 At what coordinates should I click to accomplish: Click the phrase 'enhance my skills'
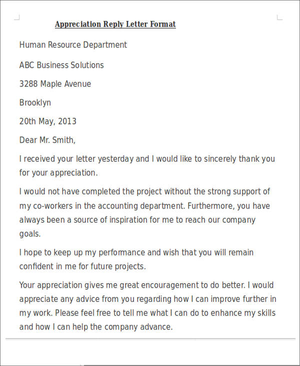point(243,313)
